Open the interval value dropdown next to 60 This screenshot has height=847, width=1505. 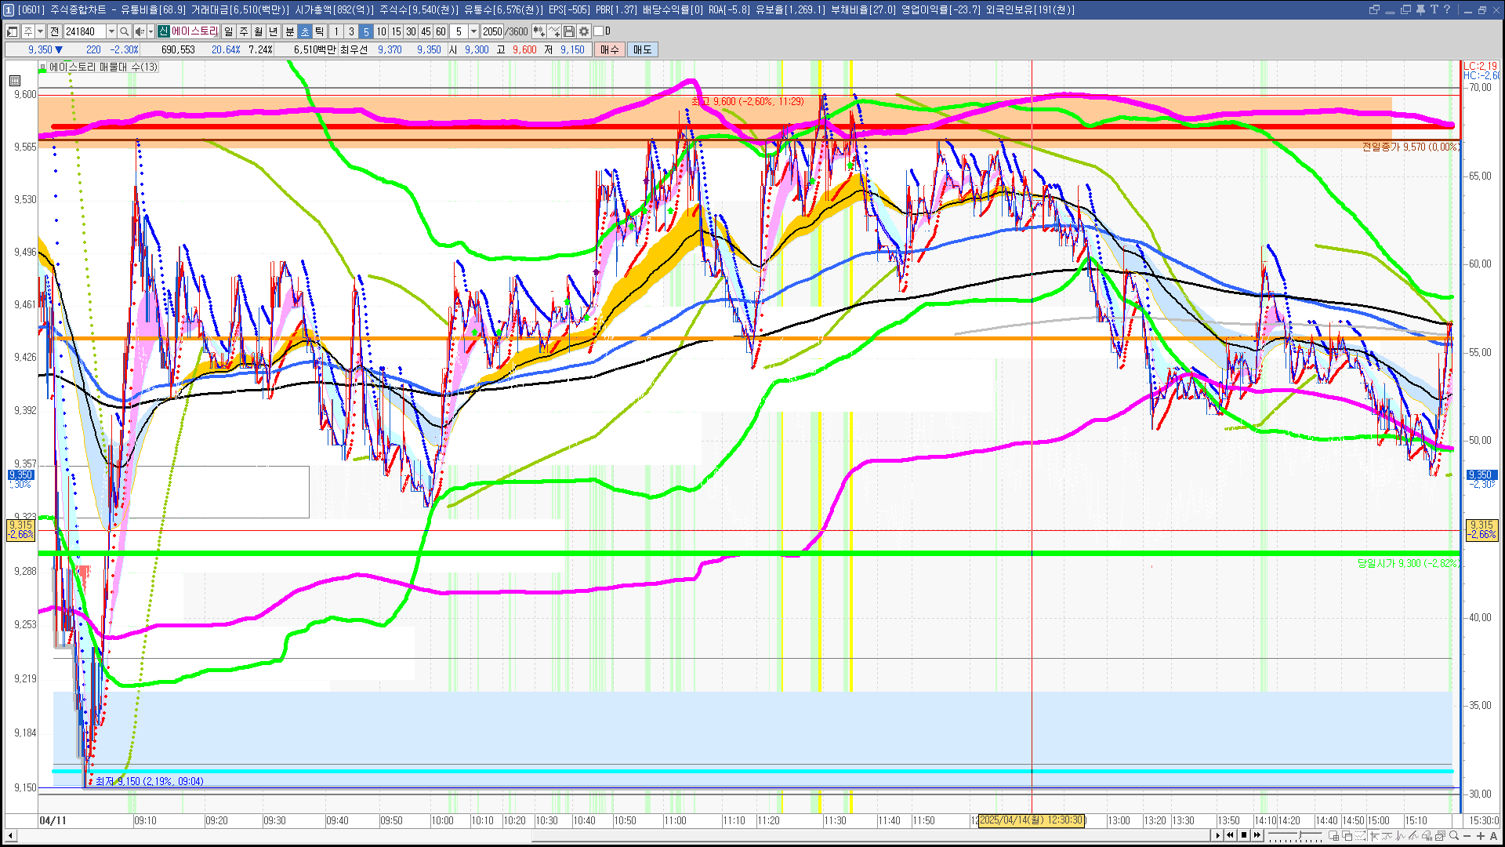point(473,31)
